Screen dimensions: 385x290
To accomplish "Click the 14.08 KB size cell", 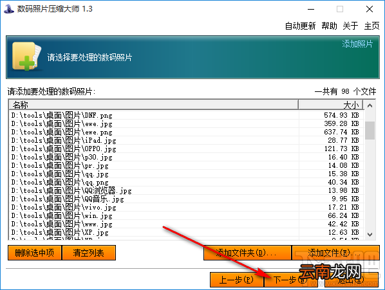I will pyautogui.click(x=343, y=165).
